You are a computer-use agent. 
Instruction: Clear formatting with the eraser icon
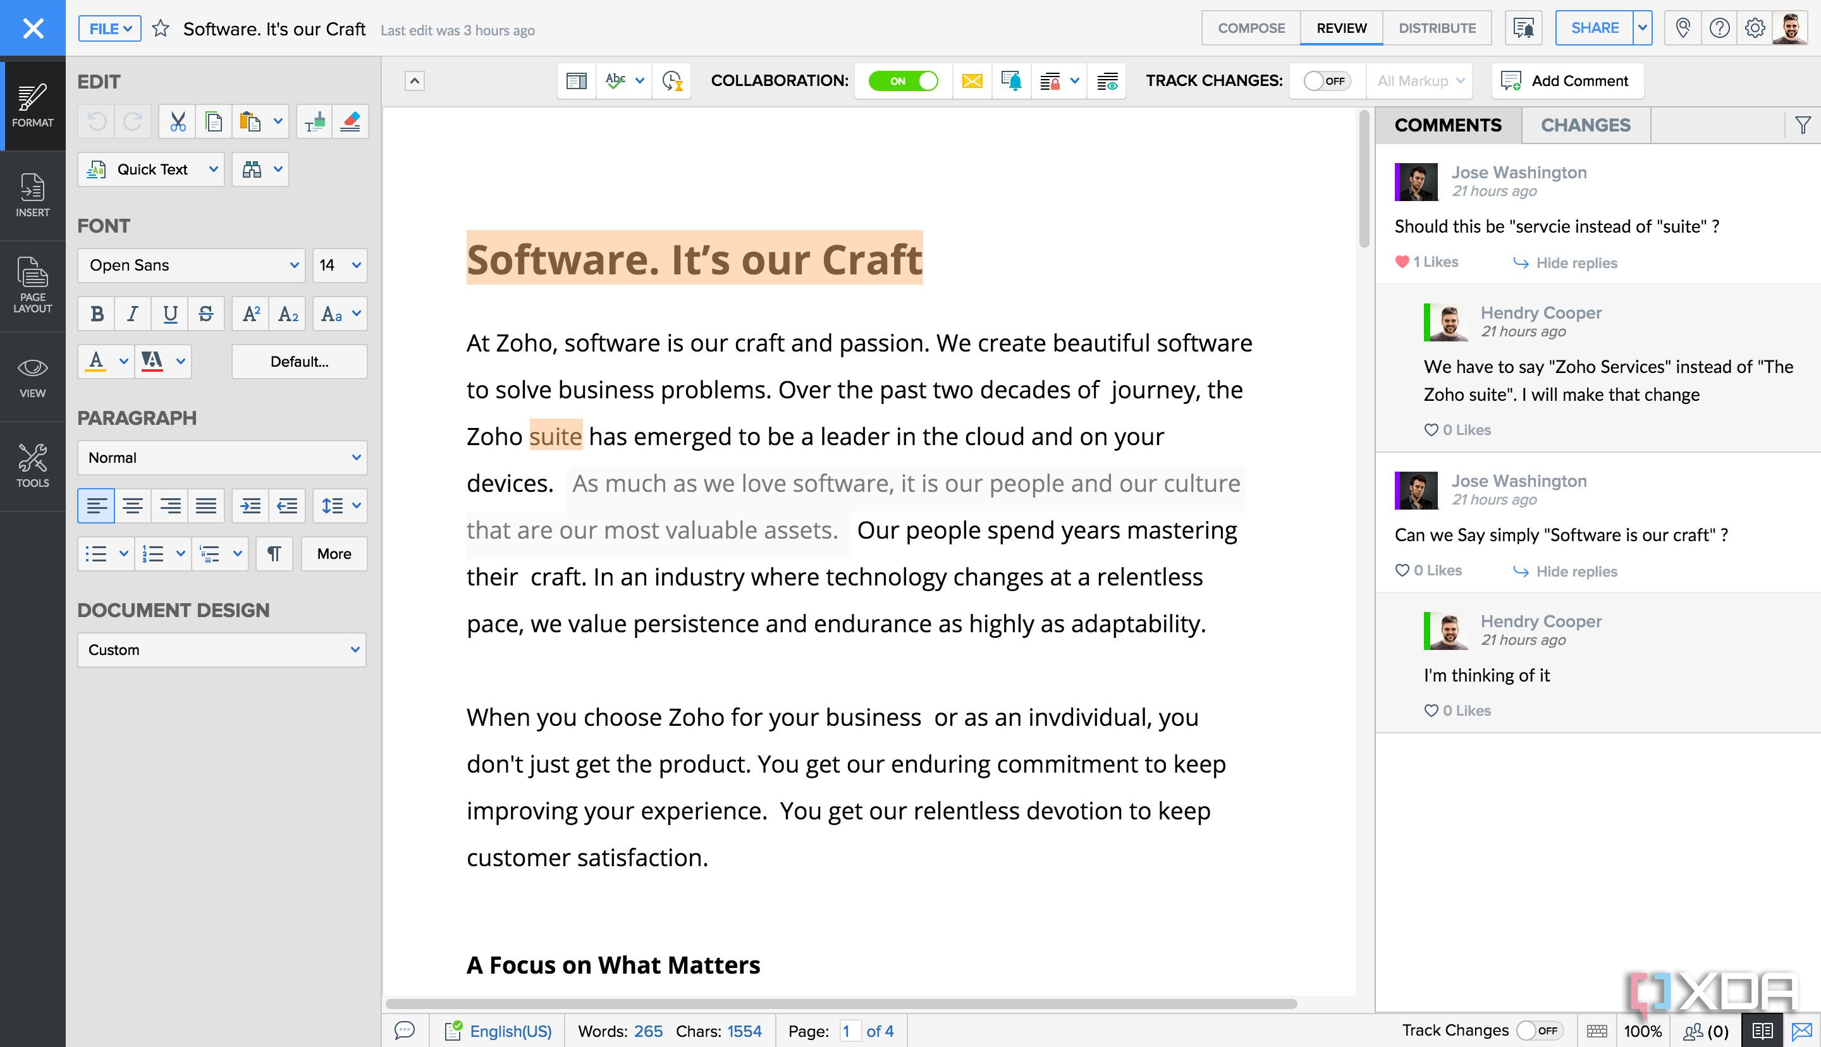[x=350, y=121]
